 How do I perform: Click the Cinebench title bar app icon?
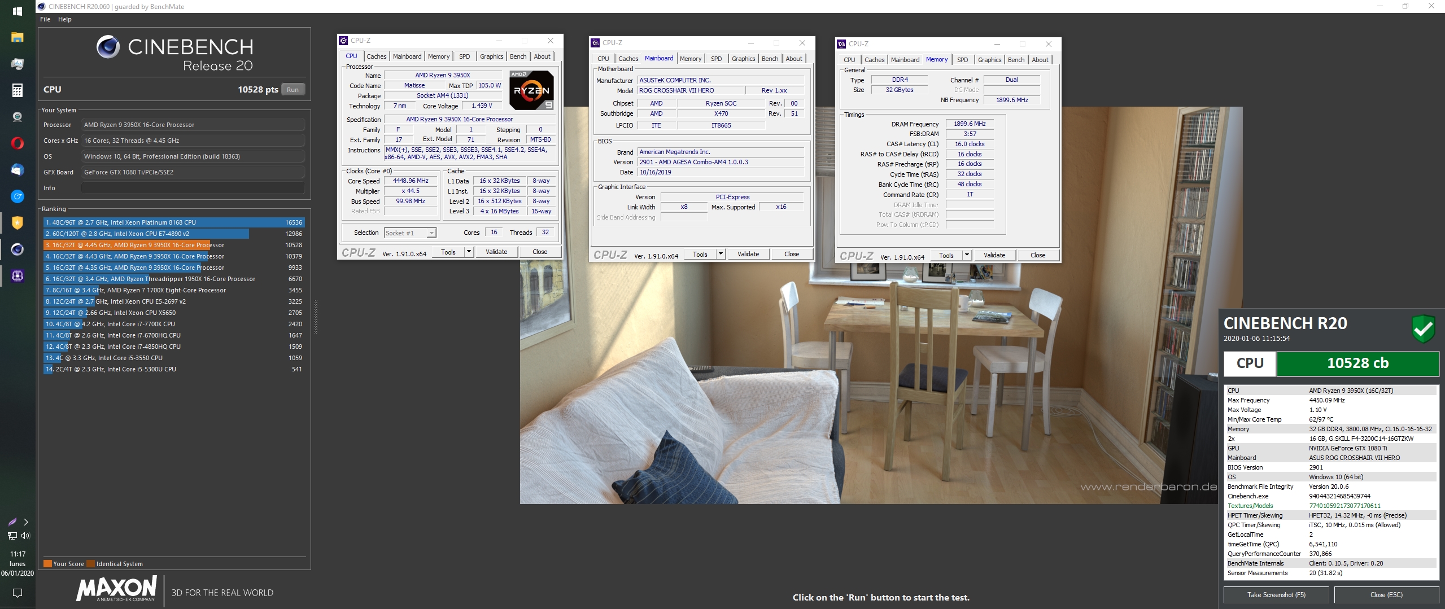42,7
